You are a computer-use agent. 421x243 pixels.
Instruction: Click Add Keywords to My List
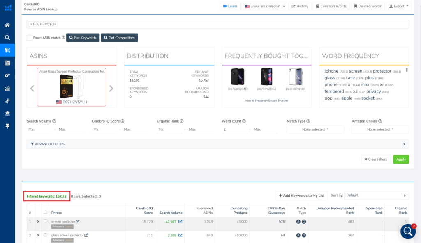click(301, 195)
